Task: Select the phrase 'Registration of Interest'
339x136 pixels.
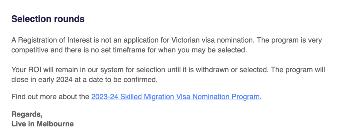Action: [x=55, y=40]
